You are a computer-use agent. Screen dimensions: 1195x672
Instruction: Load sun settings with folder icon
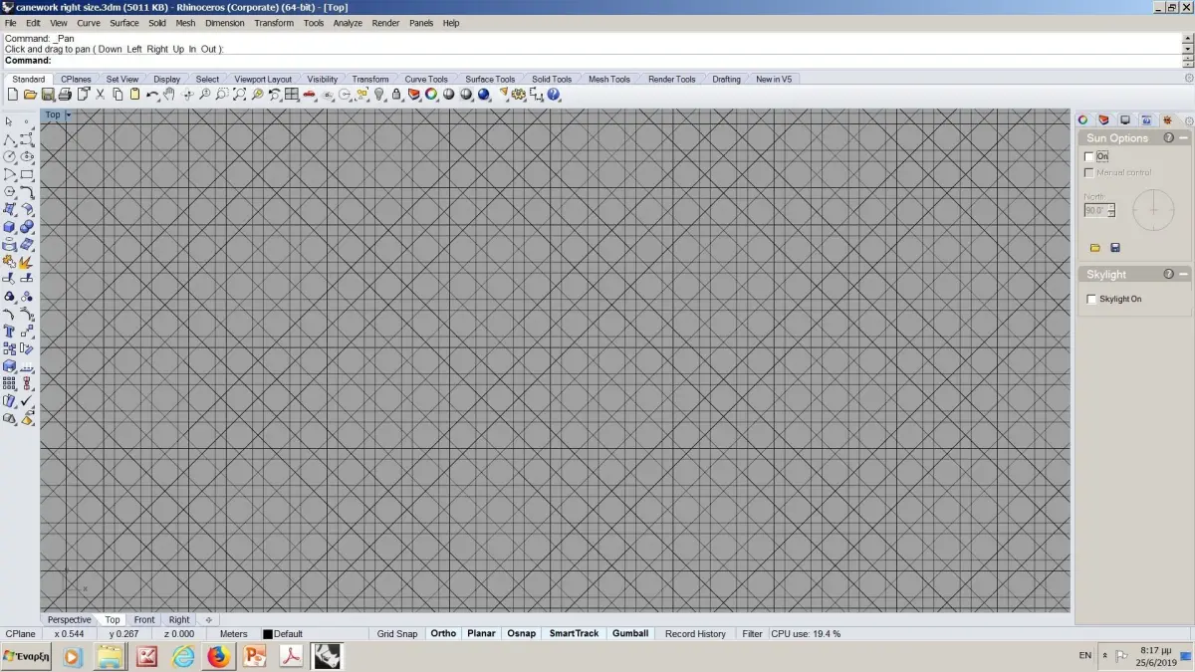click(1095, 247)
